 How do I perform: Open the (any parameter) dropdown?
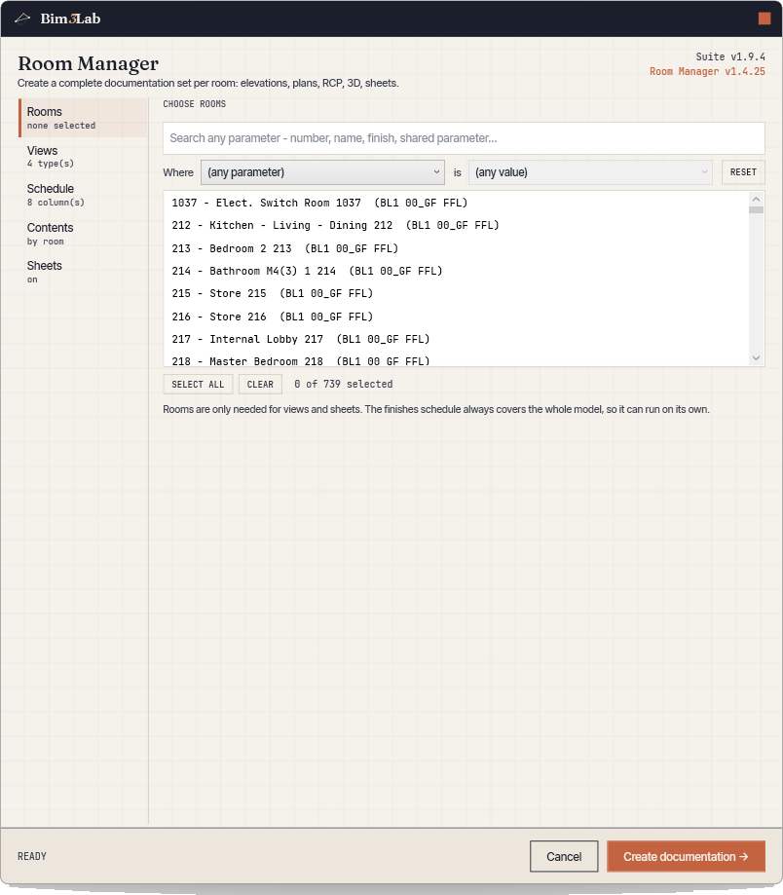pos(322,172)
